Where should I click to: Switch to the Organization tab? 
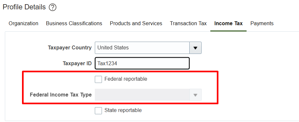pyautogui.click(x=23, y=24)
